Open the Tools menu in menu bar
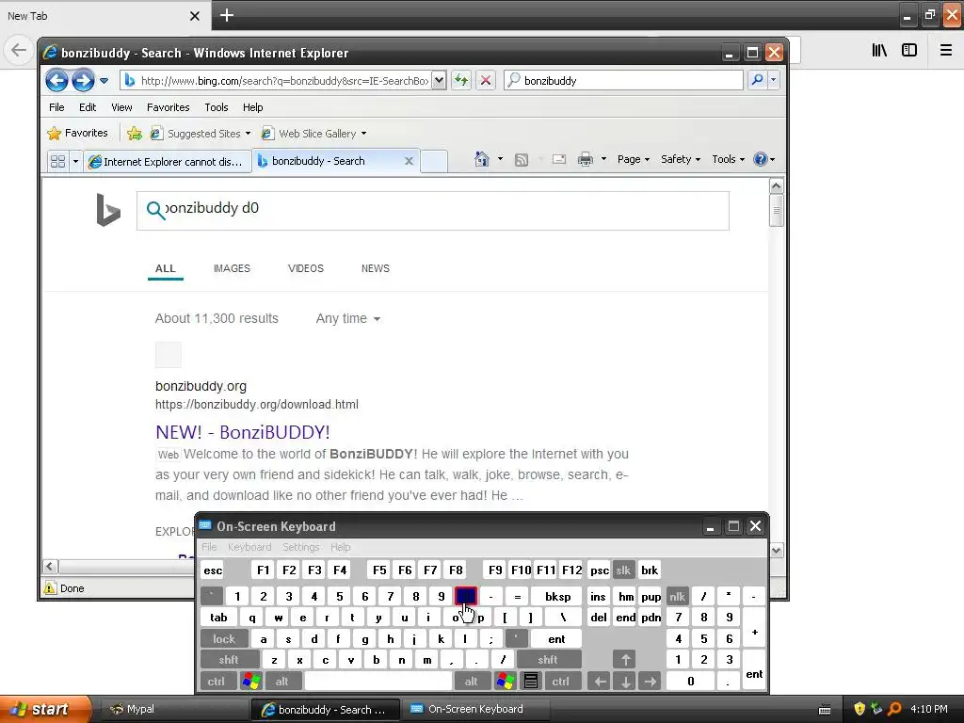This screenshot has width=964, height=723. point(217,107)
